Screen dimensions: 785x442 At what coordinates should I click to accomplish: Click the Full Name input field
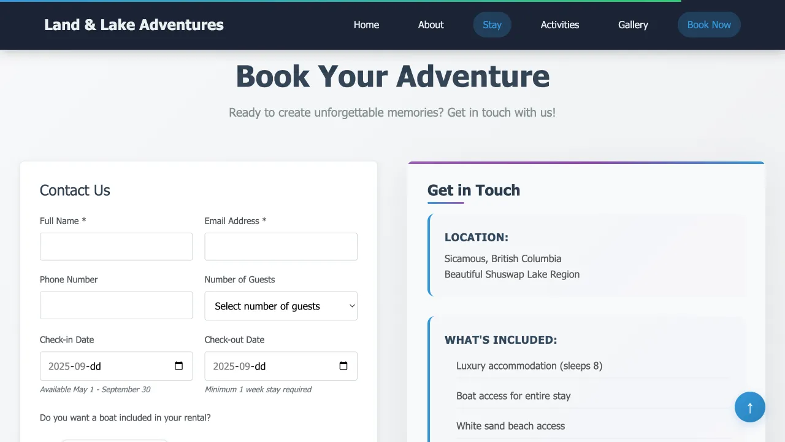(116, 246)
